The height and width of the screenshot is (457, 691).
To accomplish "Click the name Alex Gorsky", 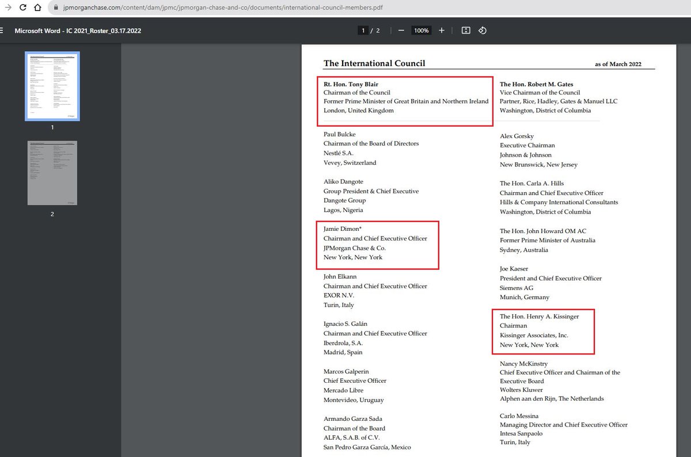I will pos(517,136).
